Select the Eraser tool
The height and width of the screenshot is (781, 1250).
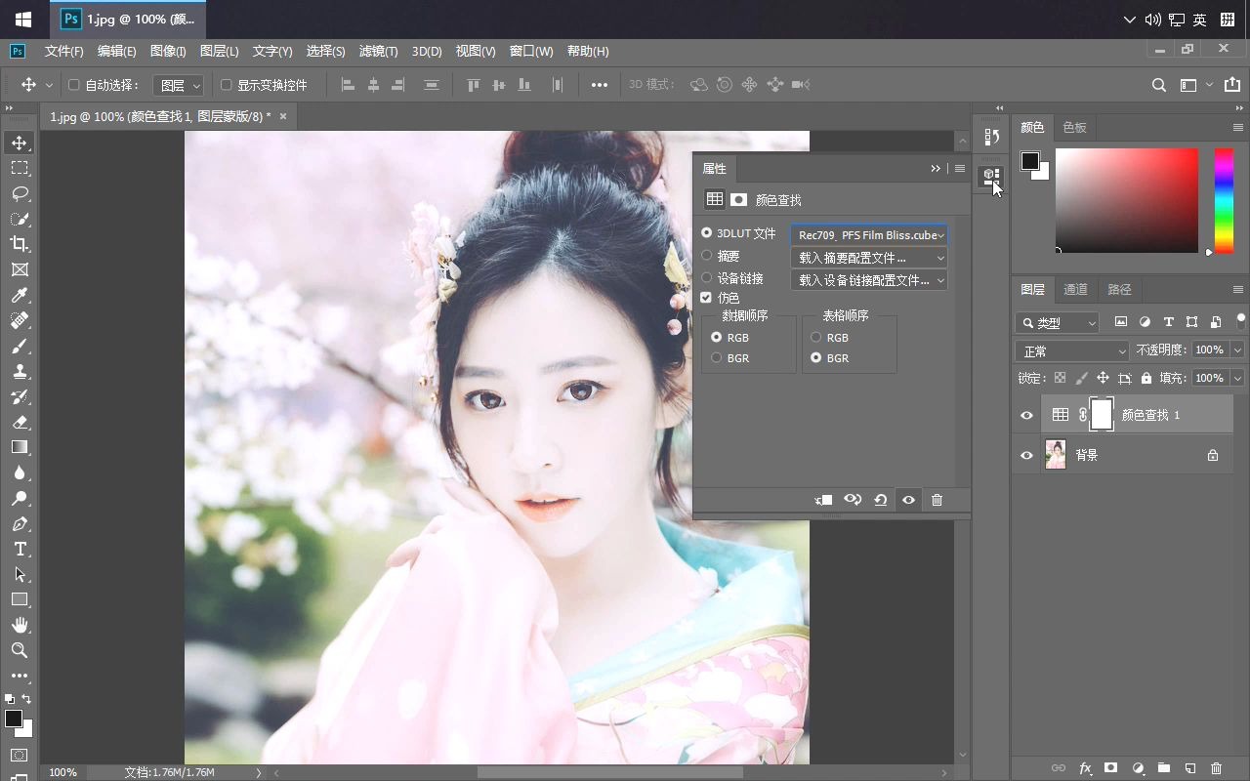(20, 422)
